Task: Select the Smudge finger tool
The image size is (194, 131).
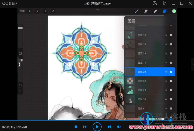Action: click(x=146, y=11)
